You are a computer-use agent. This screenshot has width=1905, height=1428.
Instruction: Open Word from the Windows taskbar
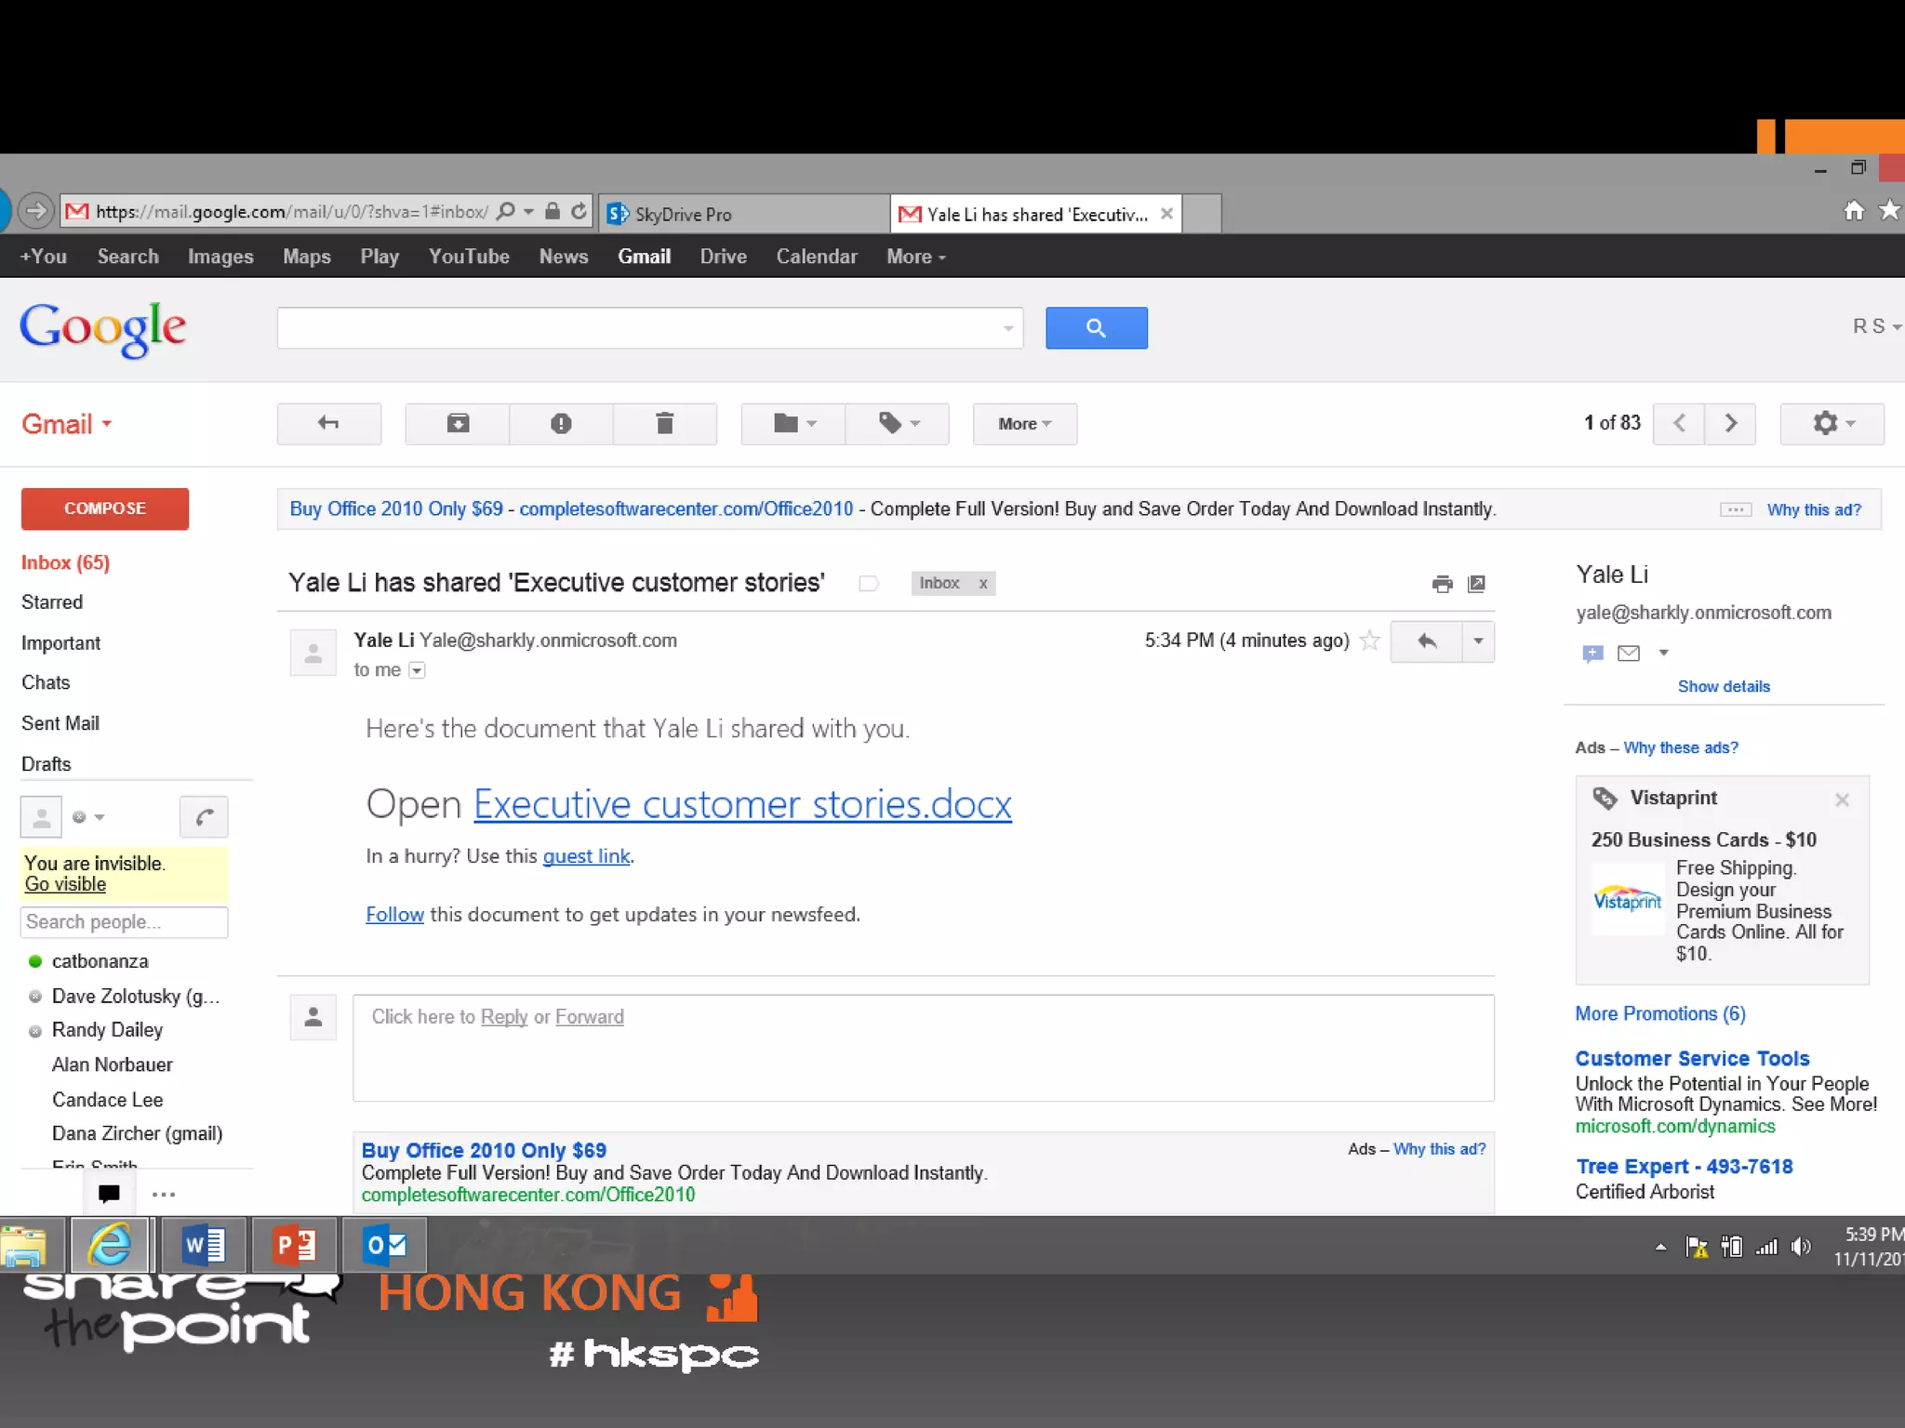coord(204,1245)
